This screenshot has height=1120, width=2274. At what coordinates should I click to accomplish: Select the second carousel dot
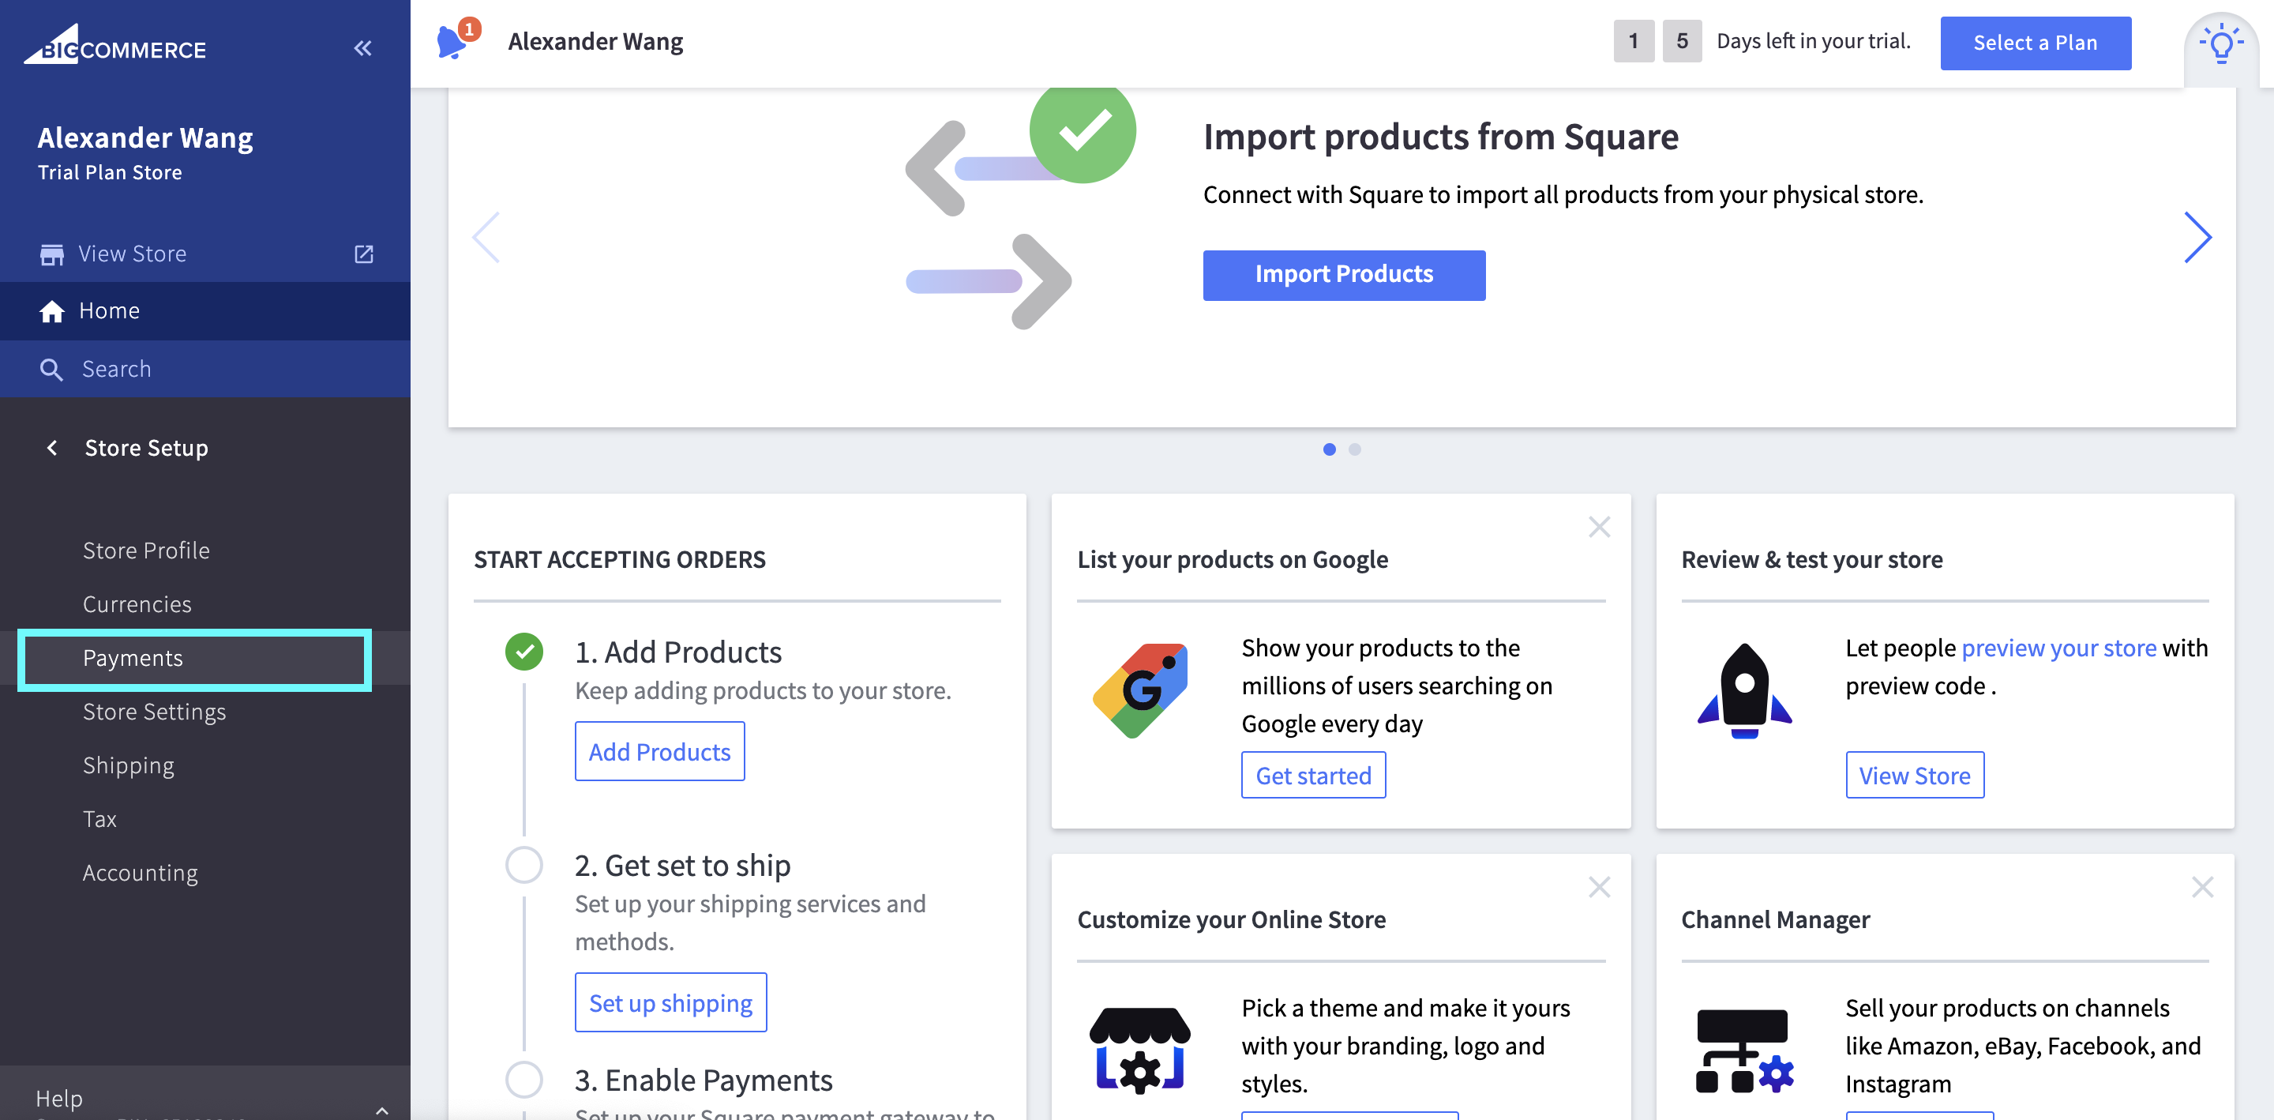click(x=1354, y=449)
